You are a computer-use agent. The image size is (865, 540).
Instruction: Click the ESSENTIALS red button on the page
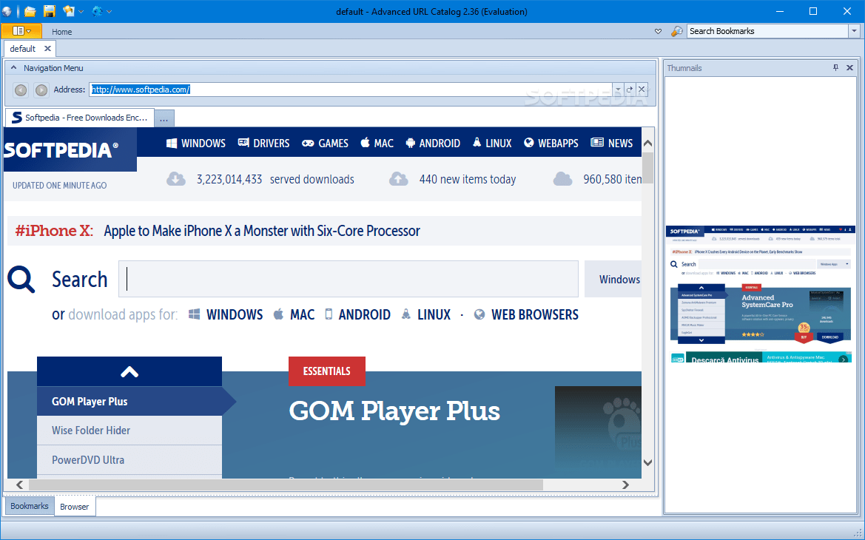click(326, 371)
